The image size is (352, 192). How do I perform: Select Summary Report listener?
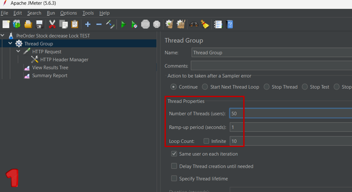click(49, 76)
